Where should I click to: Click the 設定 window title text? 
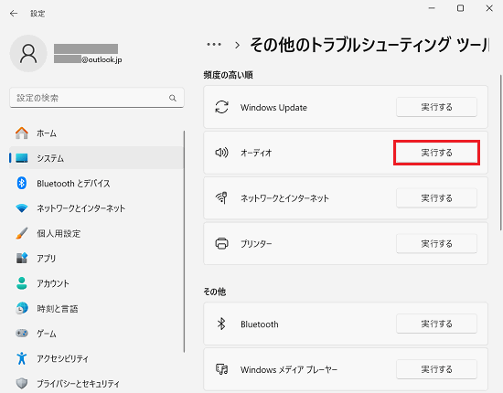point(37,14)
